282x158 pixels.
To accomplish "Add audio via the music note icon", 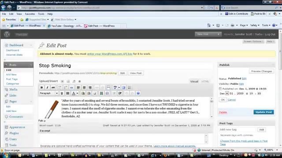I will point(74,81).
